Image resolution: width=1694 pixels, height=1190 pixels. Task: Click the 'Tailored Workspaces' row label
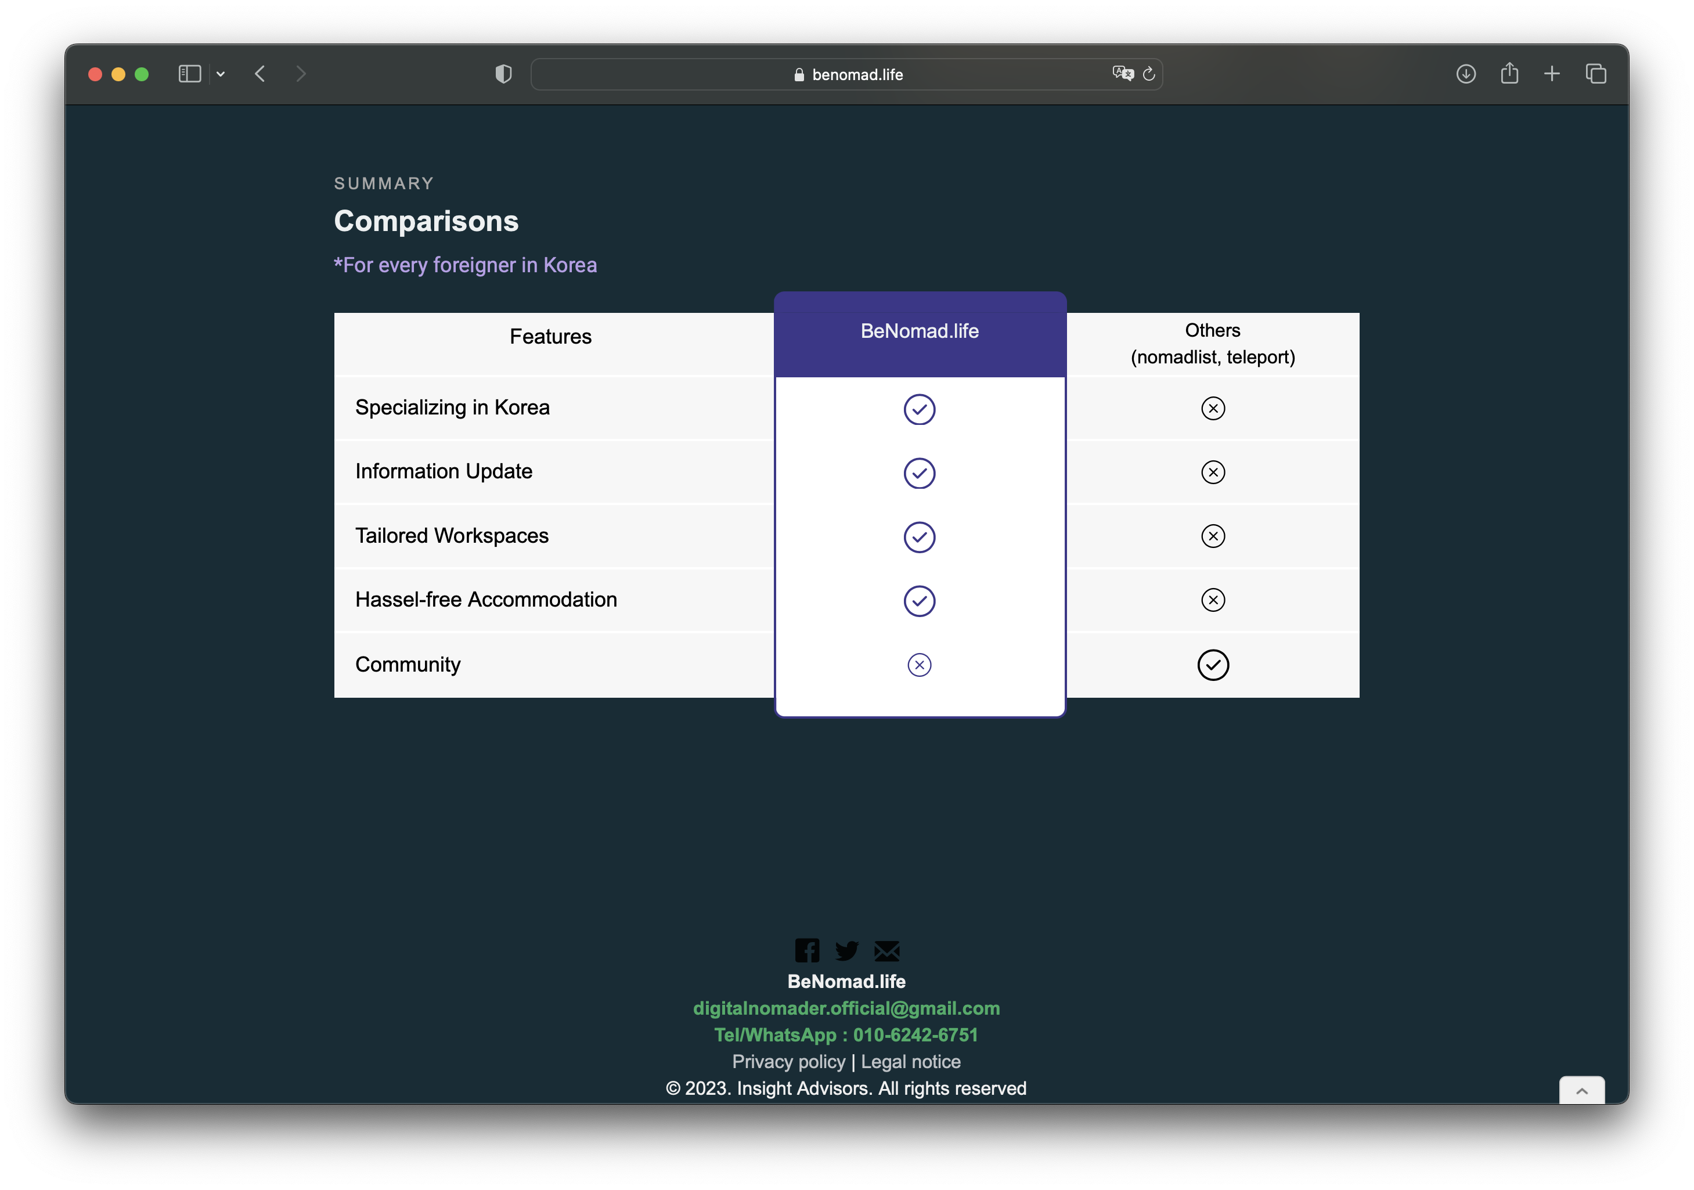pos(452,535)
